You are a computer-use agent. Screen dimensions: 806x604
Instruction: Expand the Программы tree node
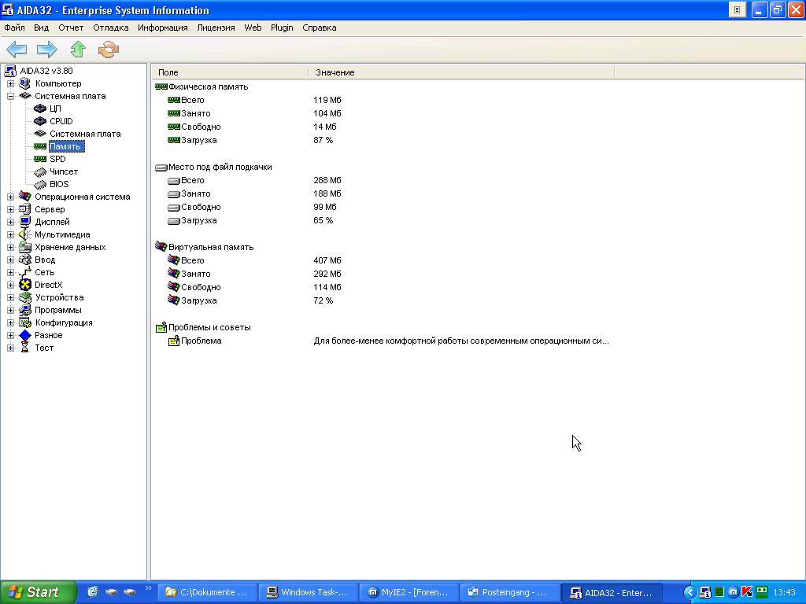(x=10, y=310)
